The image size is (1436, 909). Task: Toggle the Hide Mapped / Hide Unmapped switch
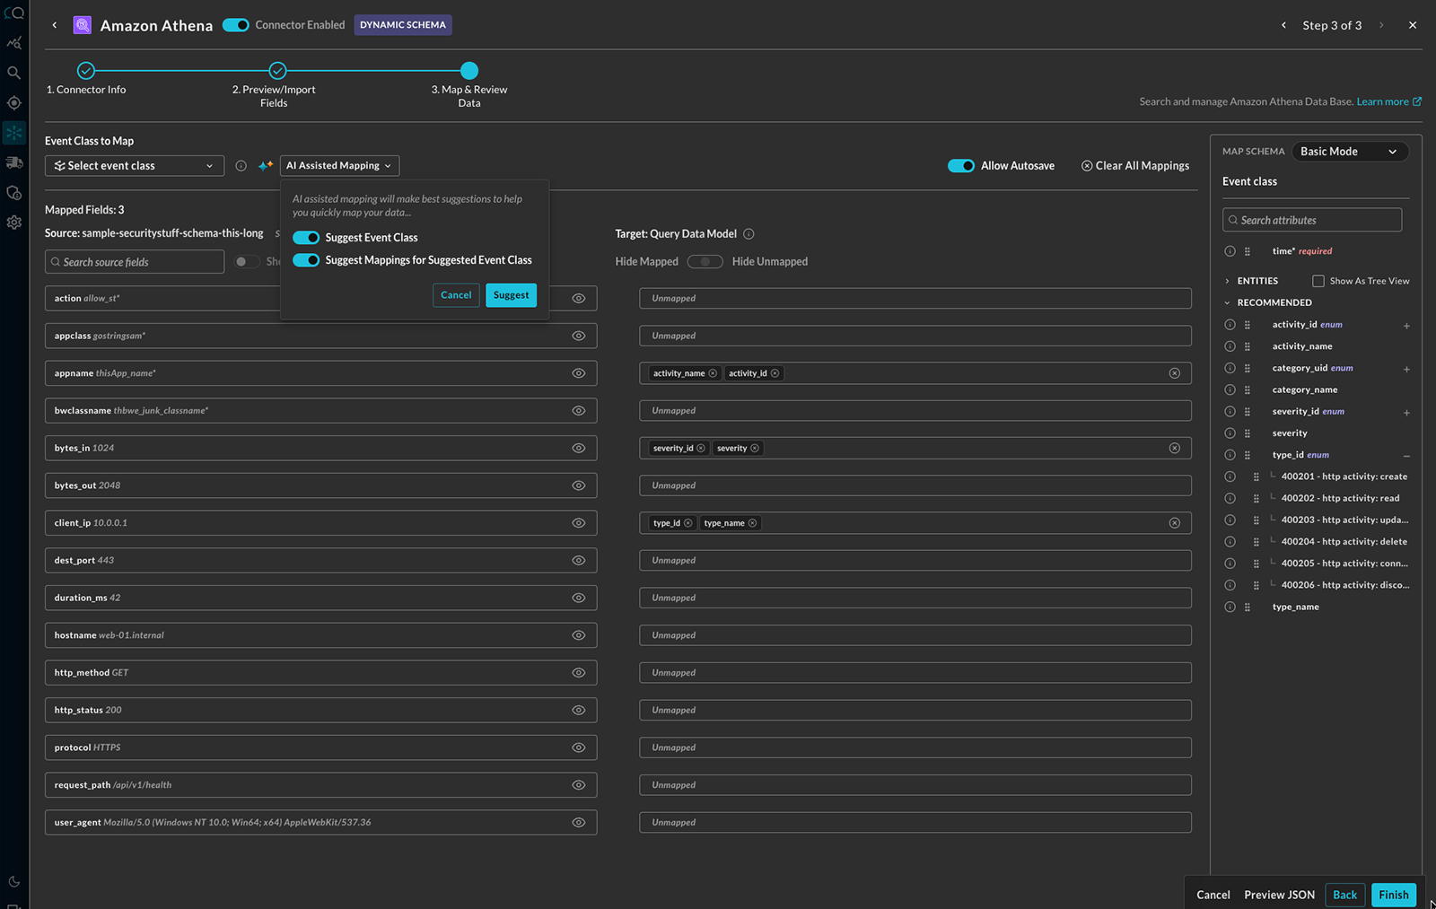click(705, 262)
